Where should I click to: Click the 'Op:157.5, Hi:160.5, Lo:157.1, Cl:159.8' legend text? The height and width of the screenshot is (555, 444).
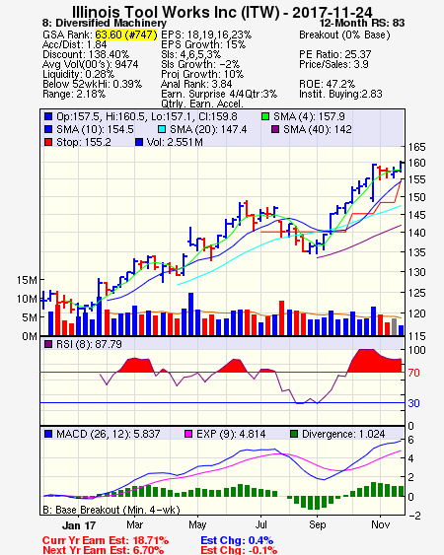click(147, 116)
